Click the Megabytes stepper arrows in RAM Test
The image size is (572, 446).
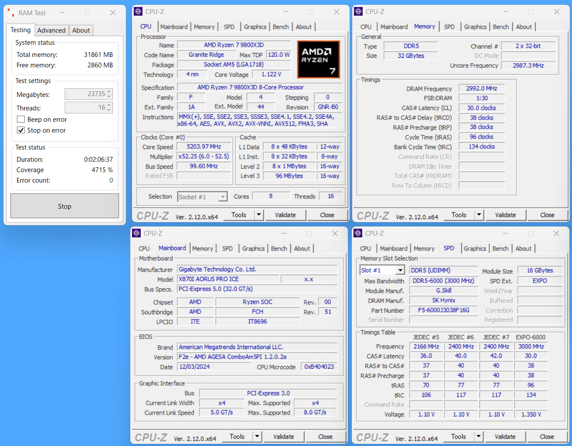tap(109, 94)
